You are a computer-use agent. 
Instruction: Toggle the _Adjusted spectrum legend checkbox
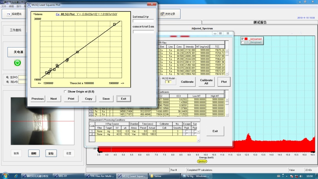click(x=242, y=39)
